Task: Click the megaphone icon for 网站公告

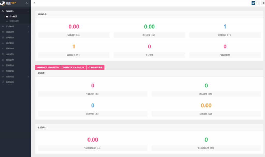Action: point(3,82)
